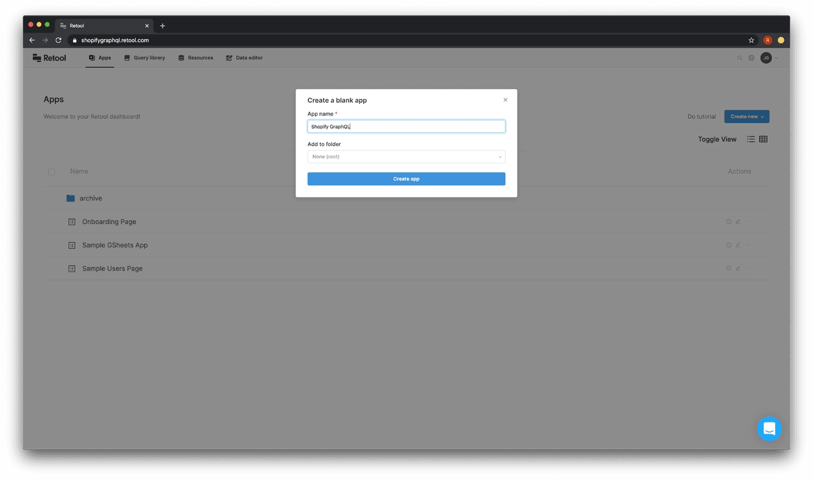Switch to list view icon
This screenshot has height=480, width=813.
[751, 139]
